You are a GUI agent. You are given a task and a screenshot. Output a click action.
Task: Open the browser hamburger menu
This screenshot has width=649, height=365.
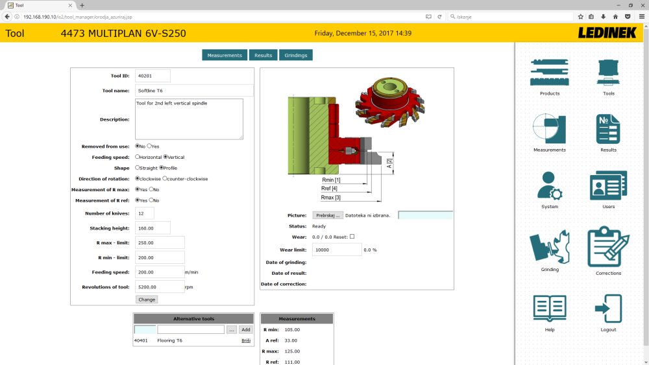[642, 17]
